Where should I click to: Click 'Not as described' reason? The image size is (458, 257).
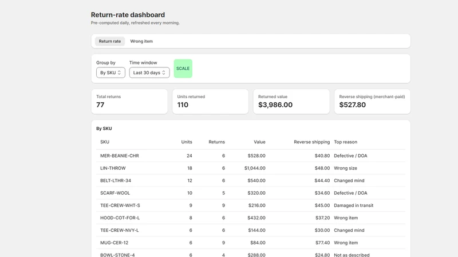pos(352,255)
